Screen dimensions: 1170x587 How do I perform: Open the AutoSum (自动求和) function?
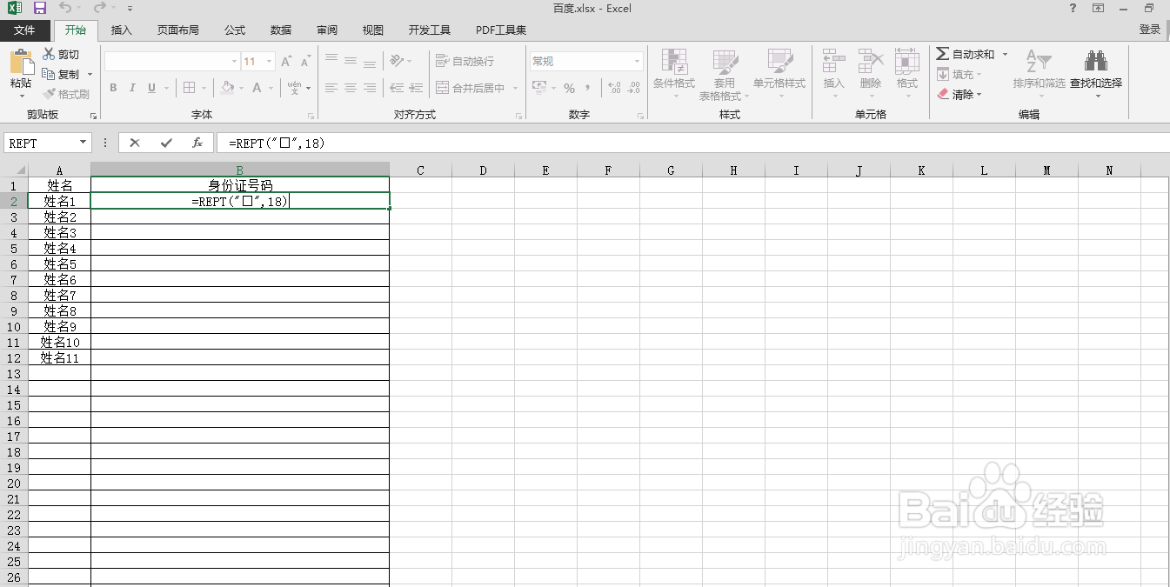(966, 54)
